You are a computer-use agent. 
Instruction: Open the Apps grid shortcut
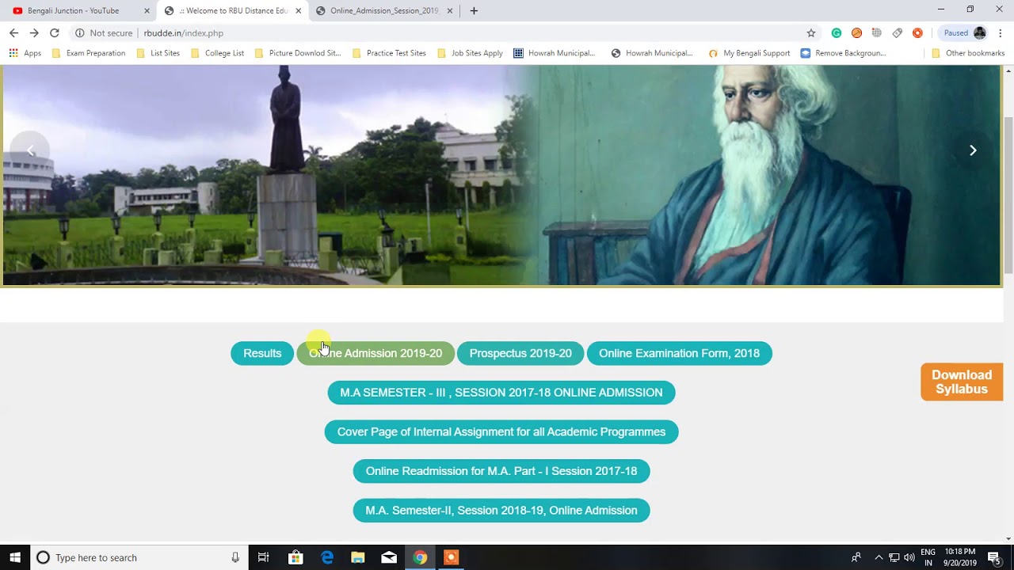point(25,53)
